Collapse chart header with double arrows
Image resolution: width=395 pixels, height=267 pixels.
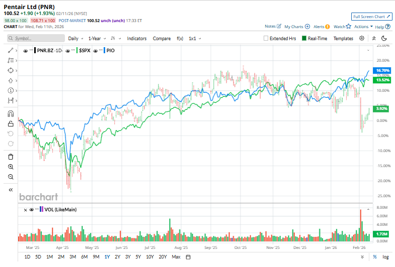pyautogui.click(x=374, y=39)
